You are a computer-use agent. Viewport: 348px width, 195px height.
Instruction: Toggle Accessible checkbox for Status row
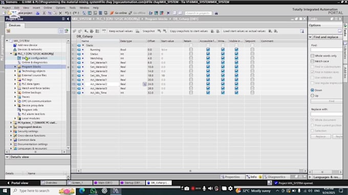point(208,54)
